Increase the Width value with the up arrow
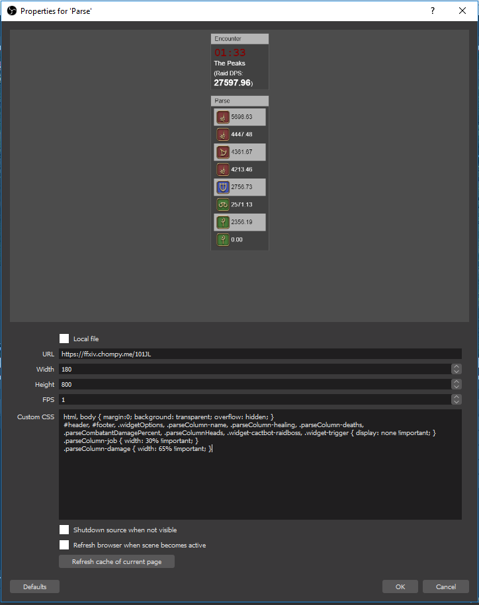Image resolution: width=479 pixels, height=605 pixels. tap(456, 366)
